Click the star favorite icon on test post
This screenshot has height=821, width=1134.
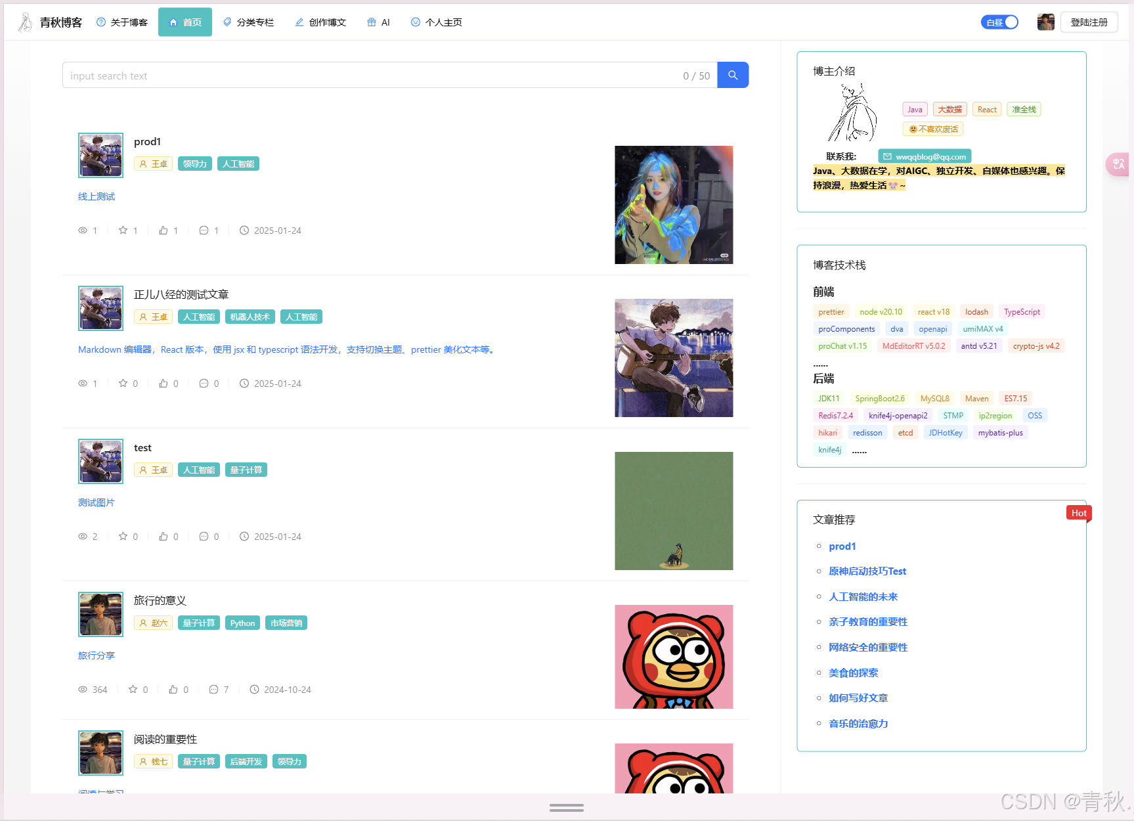(x=123, y=537)
